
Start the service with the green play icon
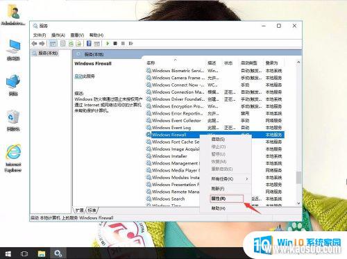[x=108, y=44]
